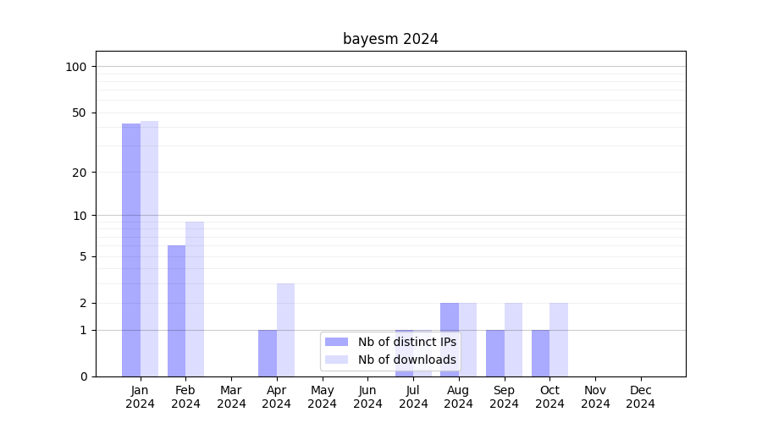762x423 pixels.
Task: Click the "50" y-axis tick label
Action: point(80,113)
